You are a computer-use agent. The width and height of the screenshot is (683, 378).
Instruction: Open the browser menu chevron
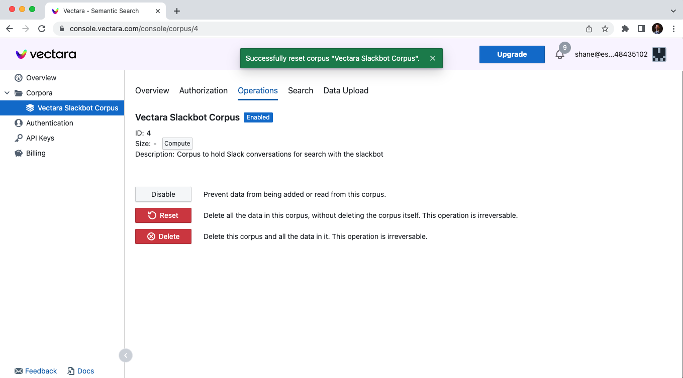pos(673,11)
